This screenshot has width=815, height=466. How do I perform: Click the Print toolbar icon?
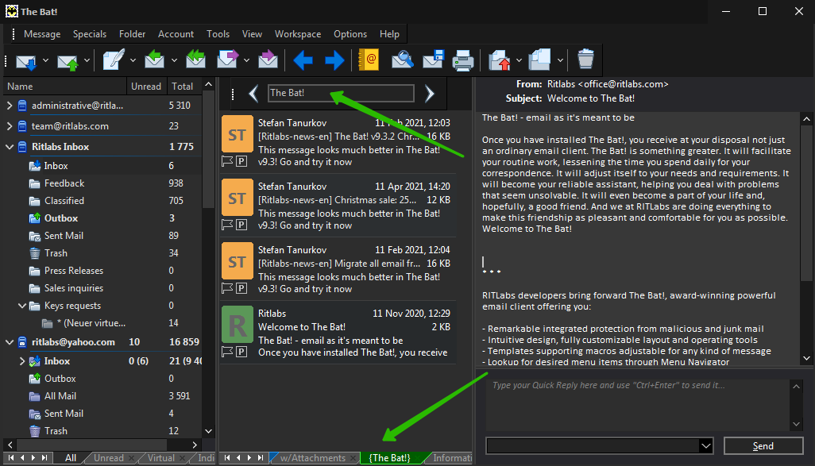pyautogui.click(x=463, y=60)
